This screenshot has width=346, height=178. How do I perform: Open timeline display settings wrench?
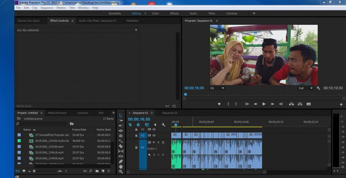tap(163, 125)
